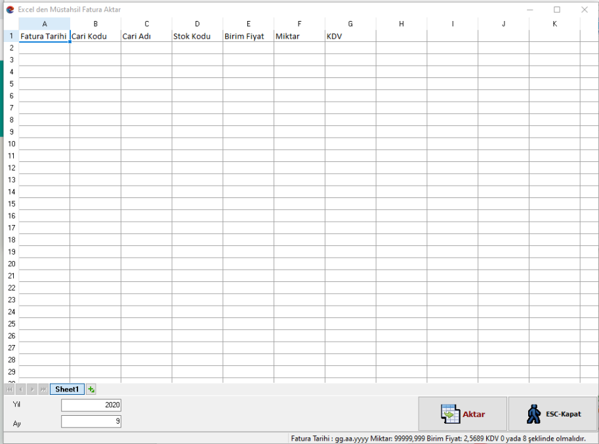Select row 5 header
The height and width of the screenshot is (444, 599).
point(11,83)
